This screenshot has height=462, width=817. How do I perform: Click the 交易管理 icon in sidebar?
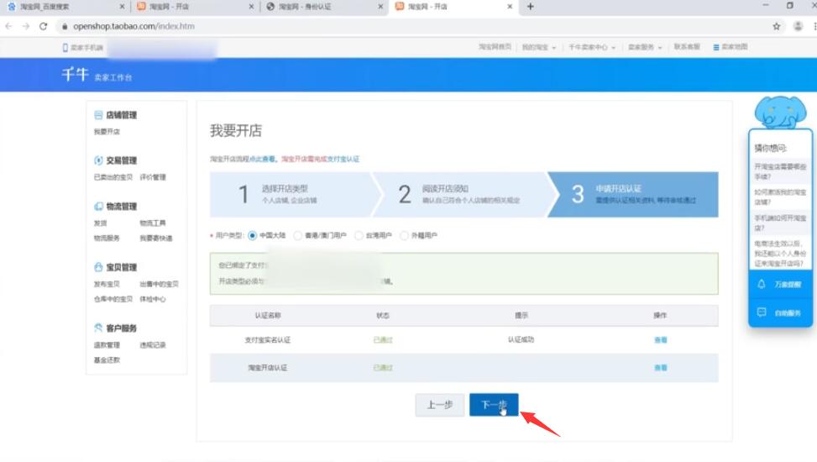point(98,160)
